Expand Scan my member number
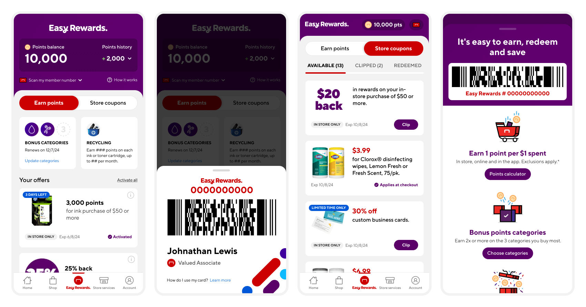This screenshot has height=307, width=586. click(51, 80)
